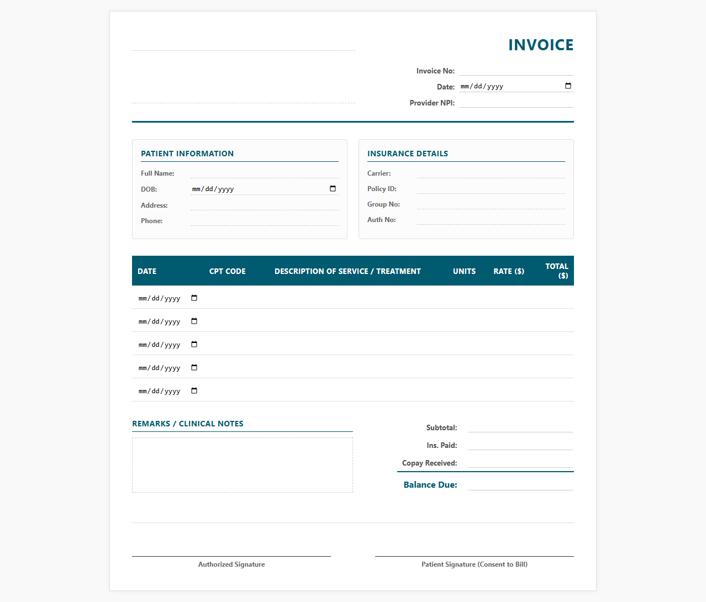Click the Subtotal amount field
This screenshot has width=706, height=602.
(520, 427)
